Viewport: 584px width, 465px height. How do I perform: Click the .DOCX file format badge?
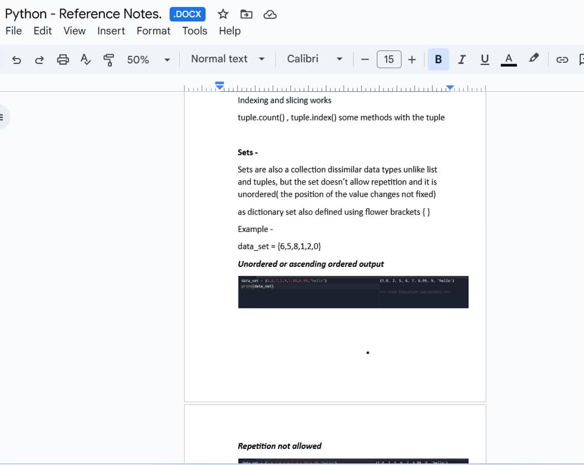pyautogui.click(x=187, y=14)
